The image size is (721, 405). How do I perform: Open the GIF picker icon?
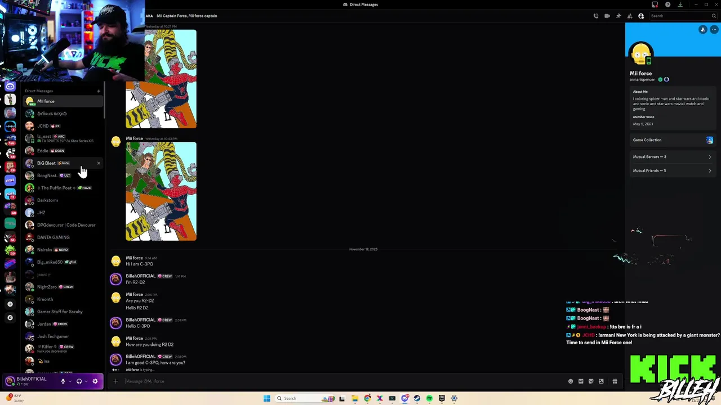pos(581,381)
